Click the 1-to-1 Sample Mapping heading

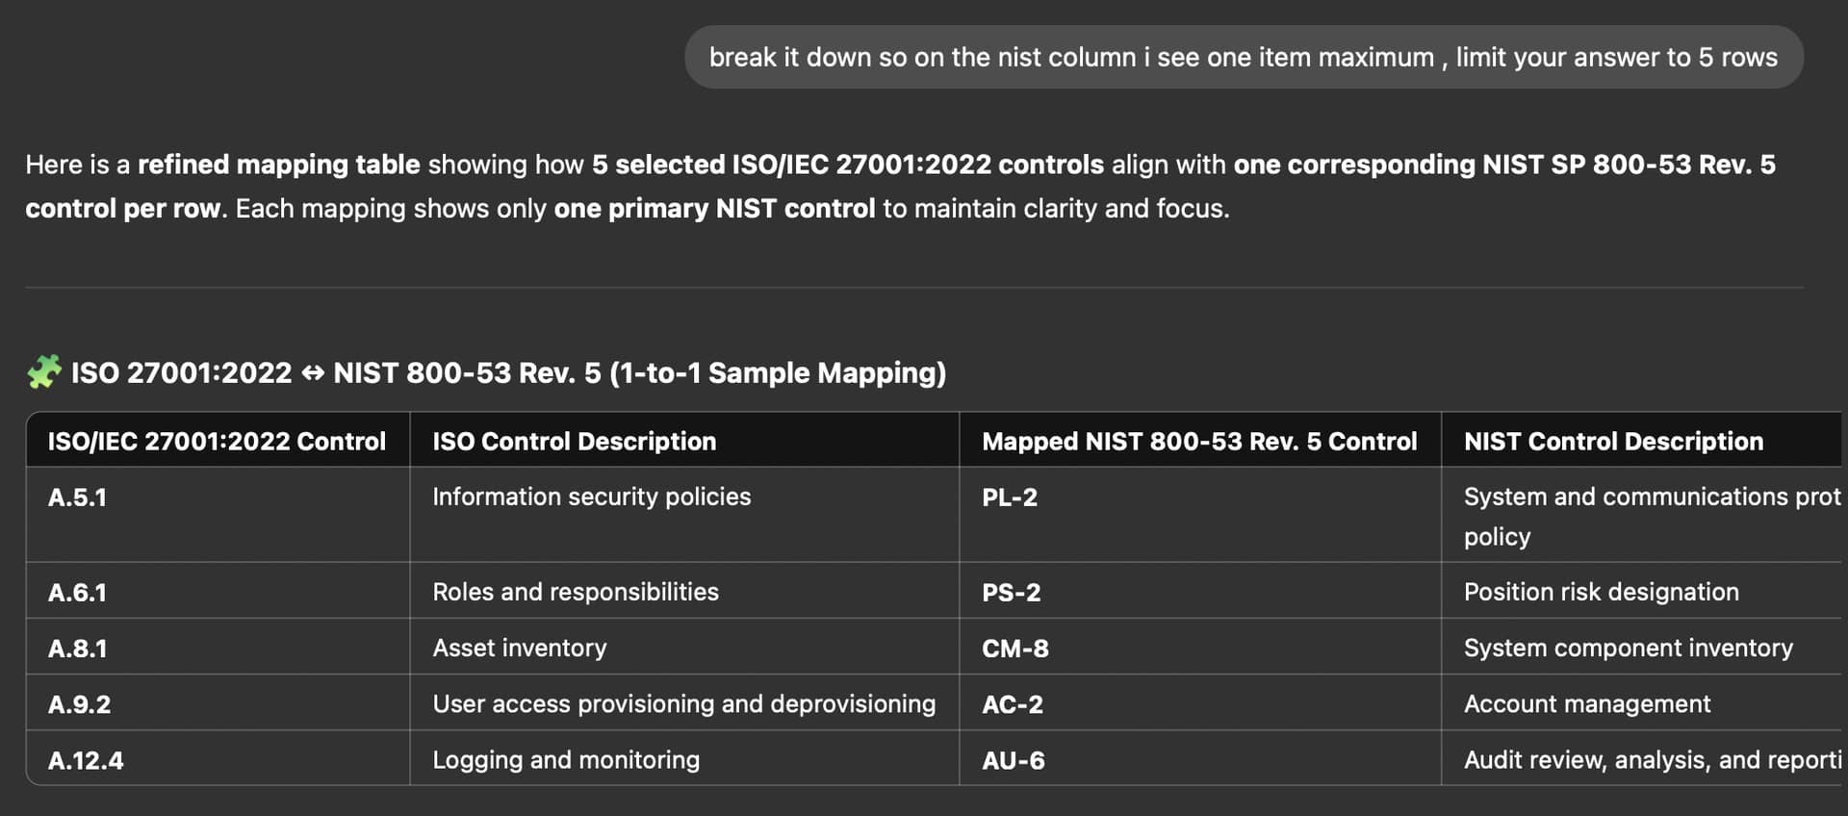508,372
